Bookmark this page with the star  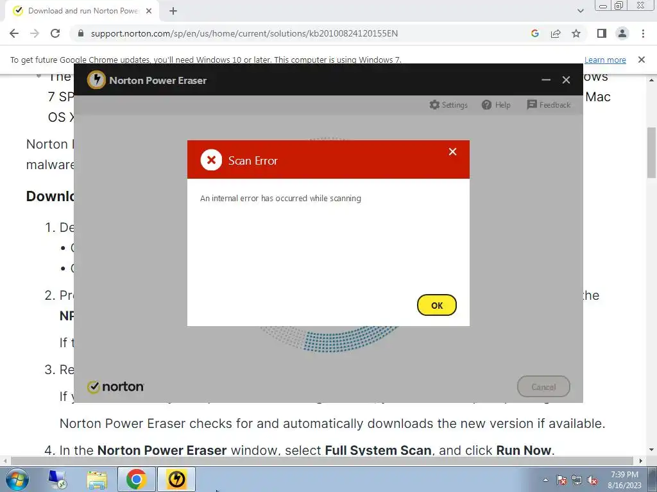click(x=576, y=33)
